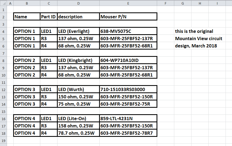
Task: Select row 1 header
Action: (3, 10)
